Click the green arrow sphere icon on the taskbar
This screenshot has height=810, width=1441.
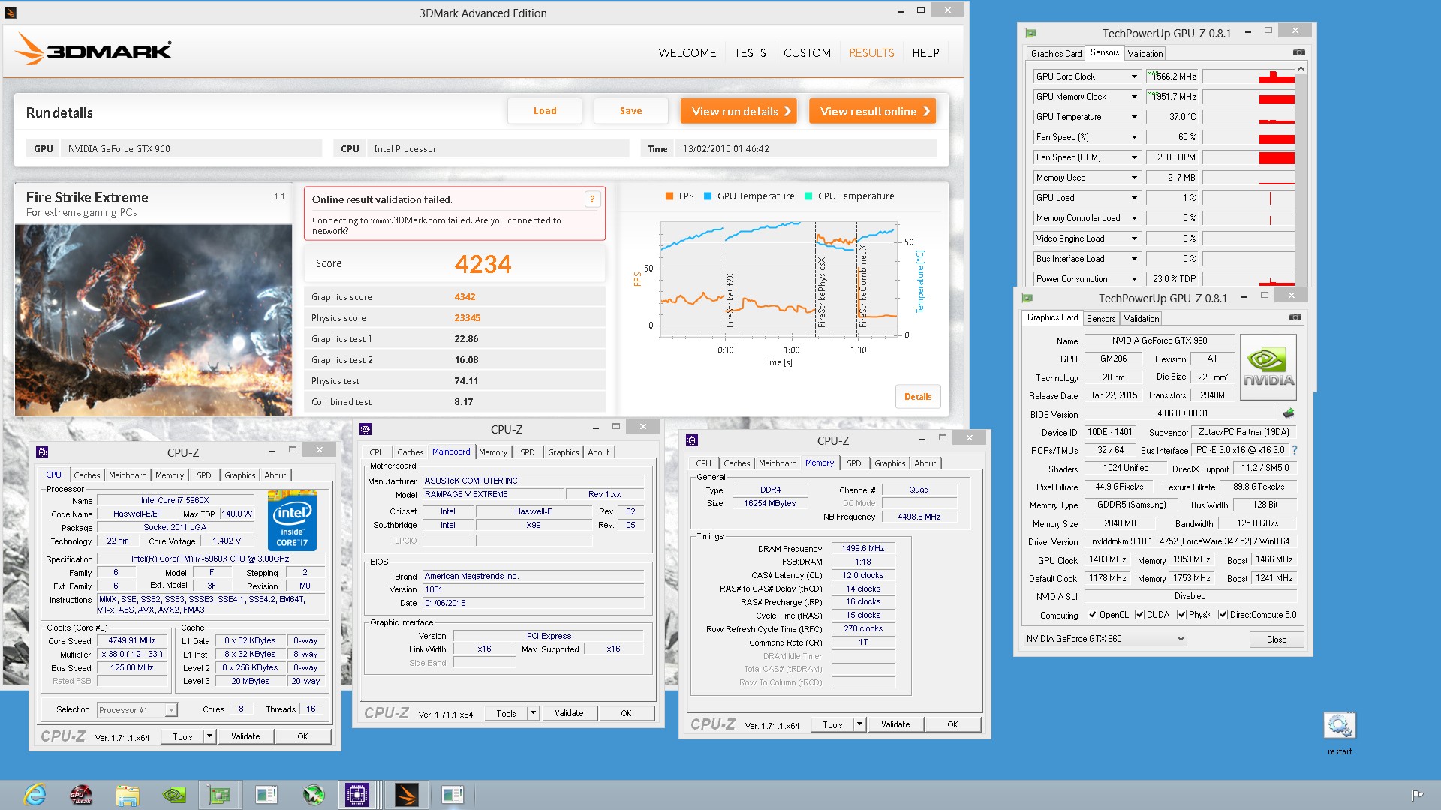tap(313, 795)
